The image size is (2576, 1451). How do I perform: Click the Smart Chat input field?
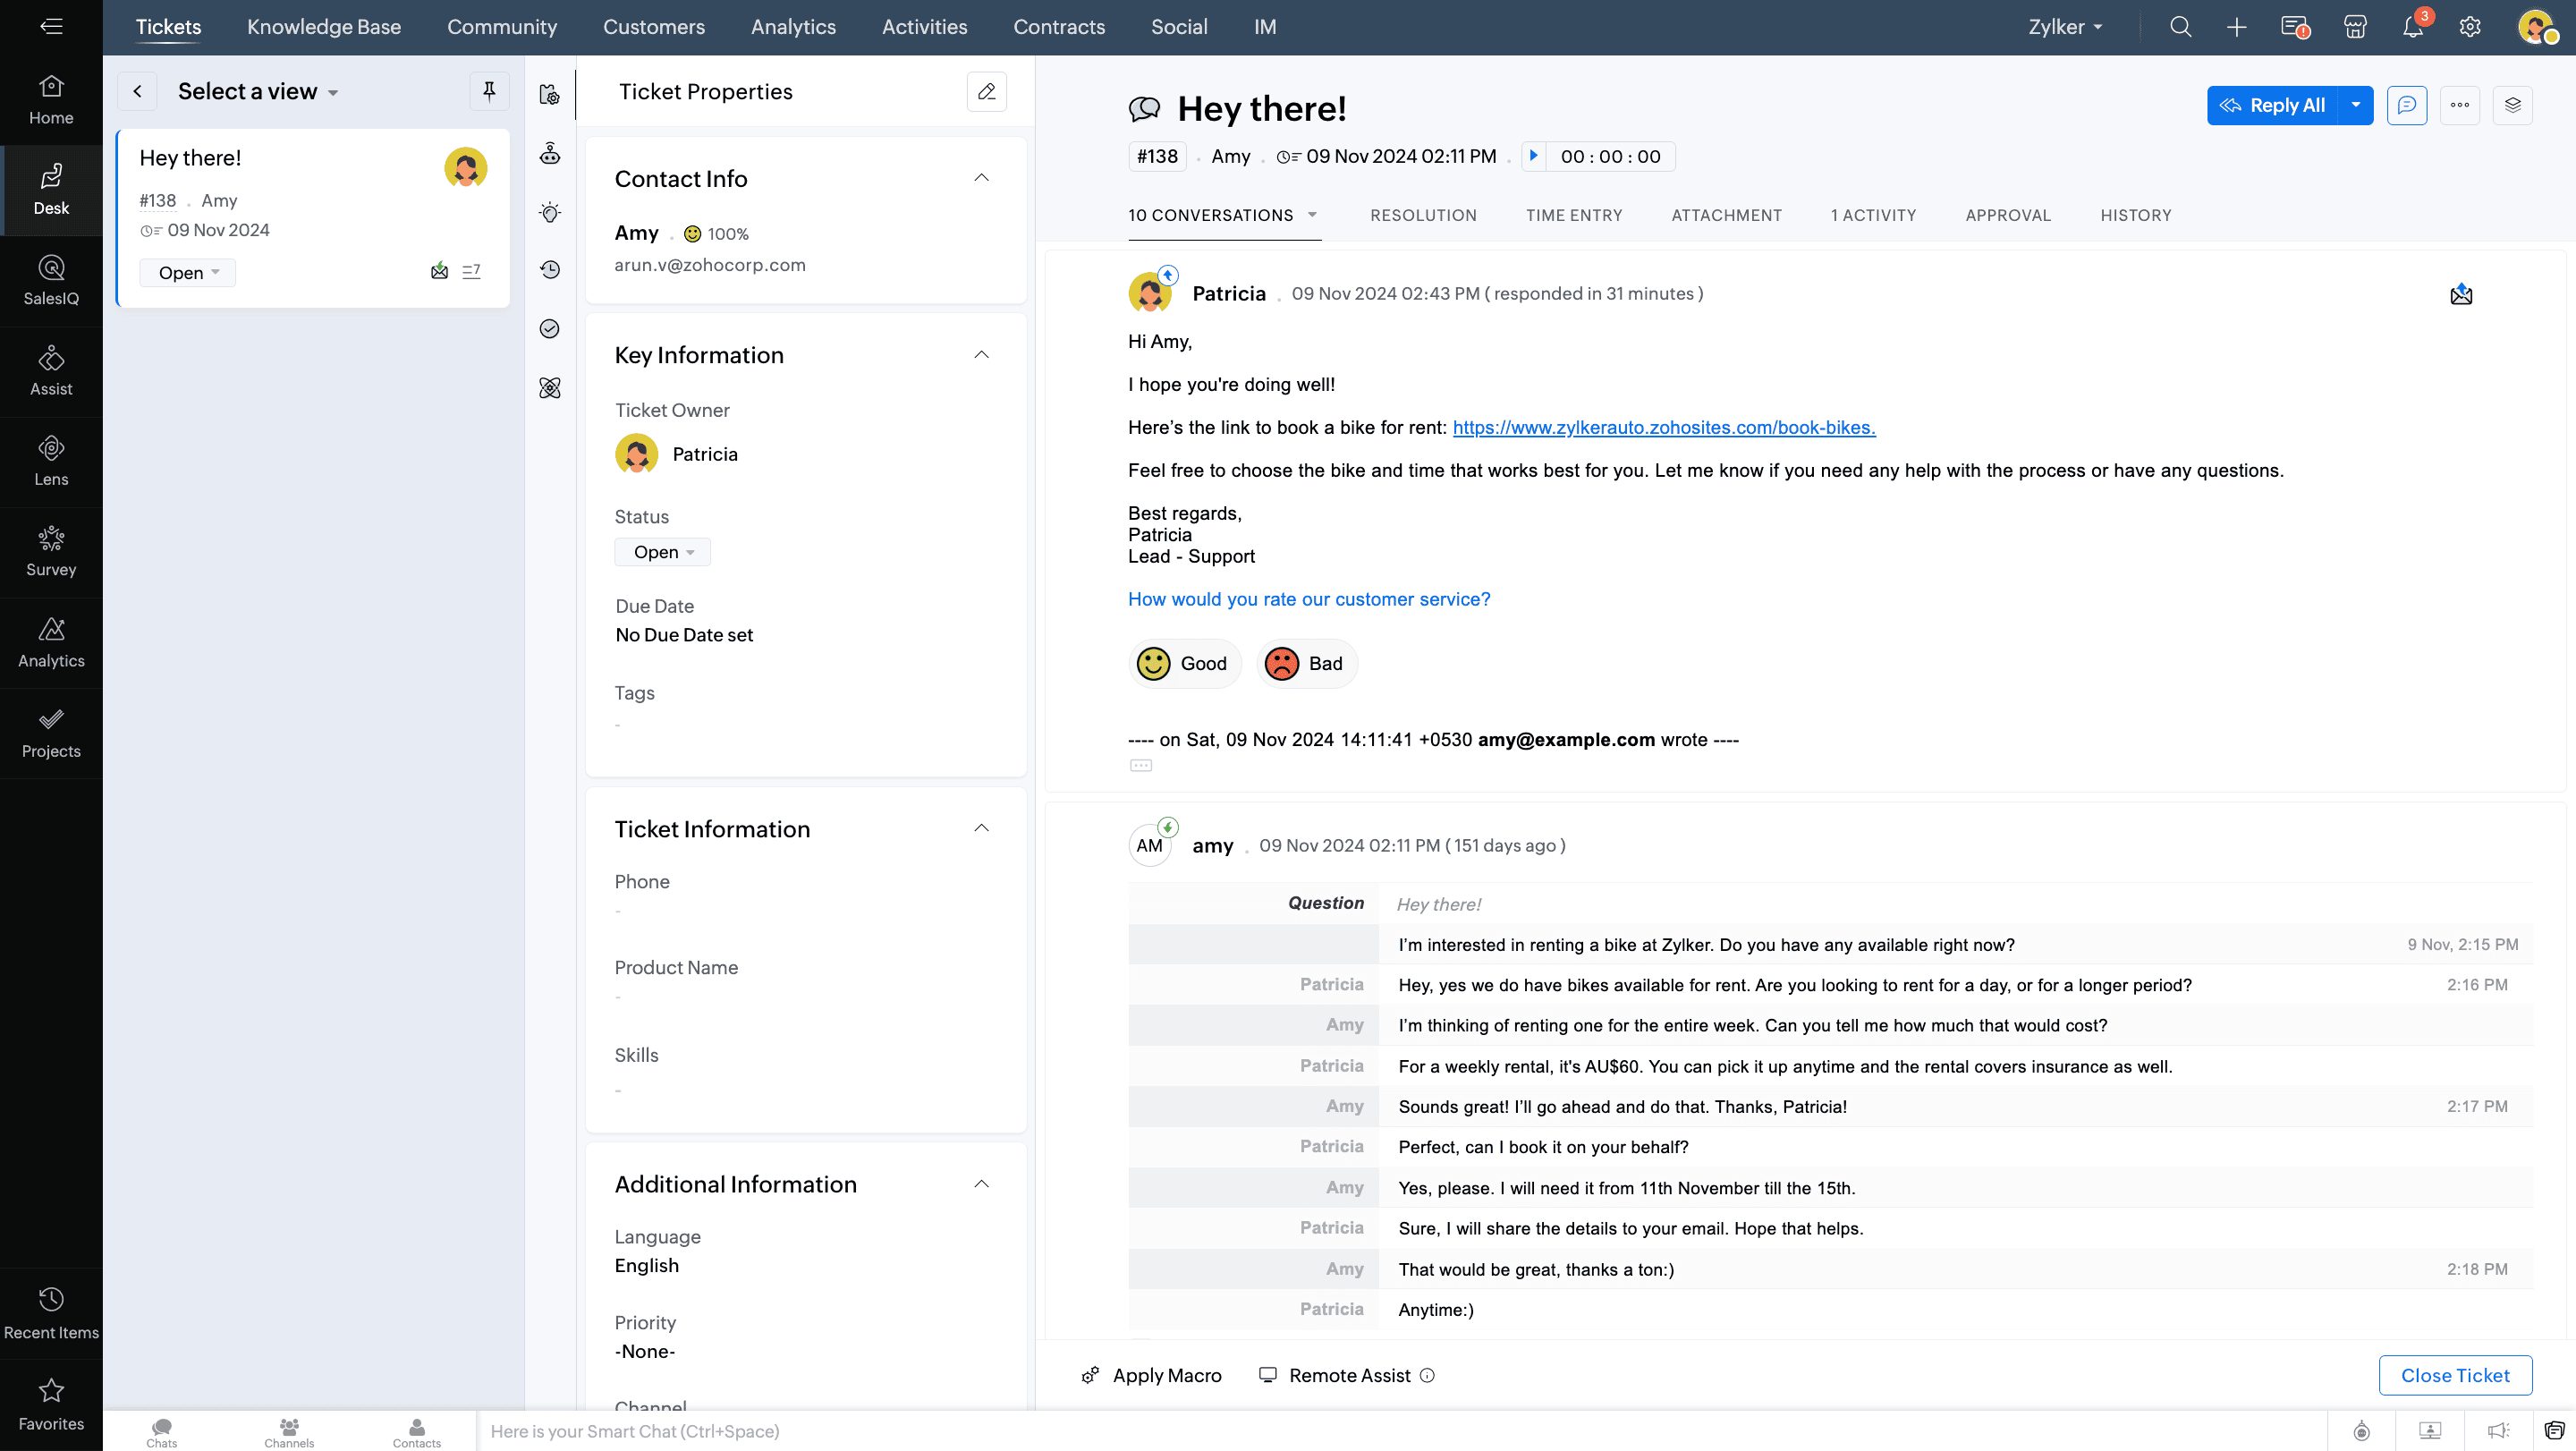tap(1400, 1431)
